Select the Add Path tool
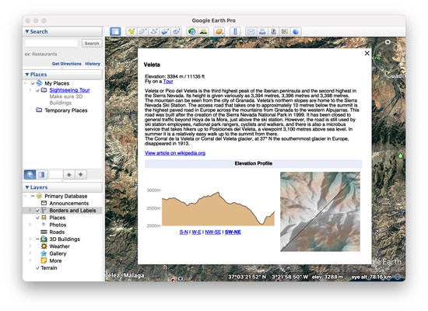428x311 pixels. click(x=153, y=32)
